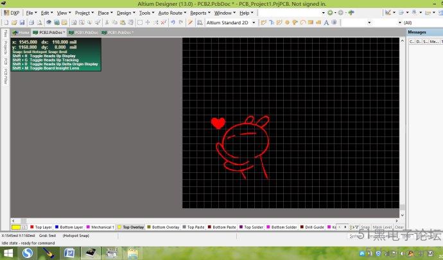The height and width of the screenshot is (260, 443).
Task: Select the Bottom Solder layer tab
Action: [282, 227]
